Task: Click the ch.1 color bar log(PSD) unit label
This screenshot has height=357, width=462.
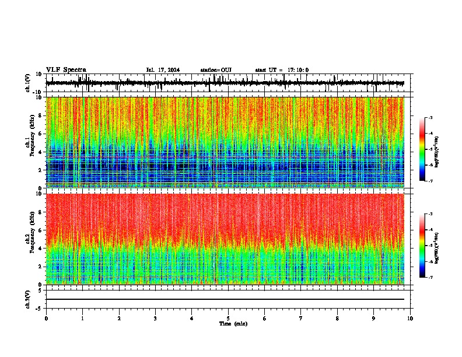Action: [x=437, y=152]
